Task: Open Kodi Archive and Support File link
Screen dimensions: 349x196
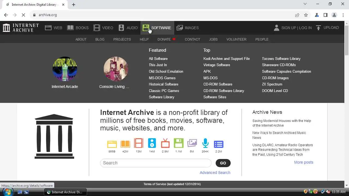Action: [x=227, y=59]
